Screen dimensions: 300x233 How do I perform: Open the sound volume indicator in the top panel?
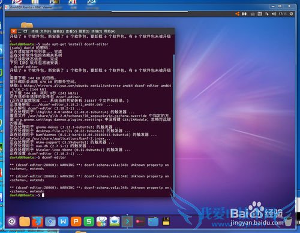coord(274,14)
